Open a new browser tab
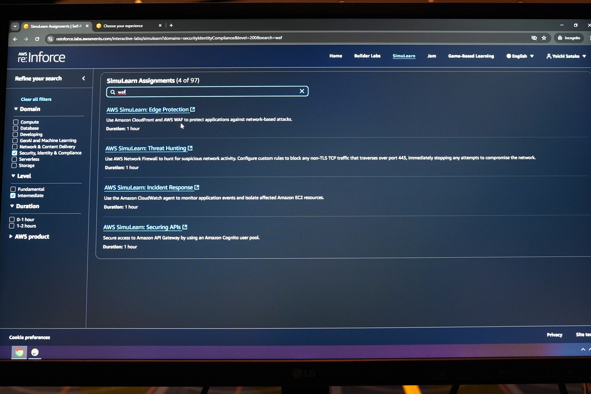The height and width of the screenshot is (394, 591). pyautogui.click(x=171, y=25)
